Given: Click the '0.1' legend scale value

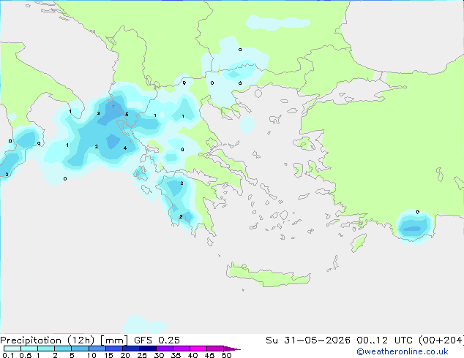Looking at the screenshot, I should (x=8, y=355).
